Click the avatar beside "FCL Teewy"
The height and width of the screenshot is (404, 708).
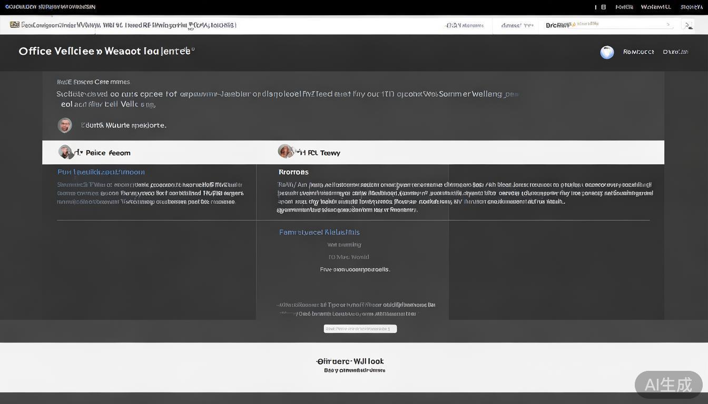point(285,151)
